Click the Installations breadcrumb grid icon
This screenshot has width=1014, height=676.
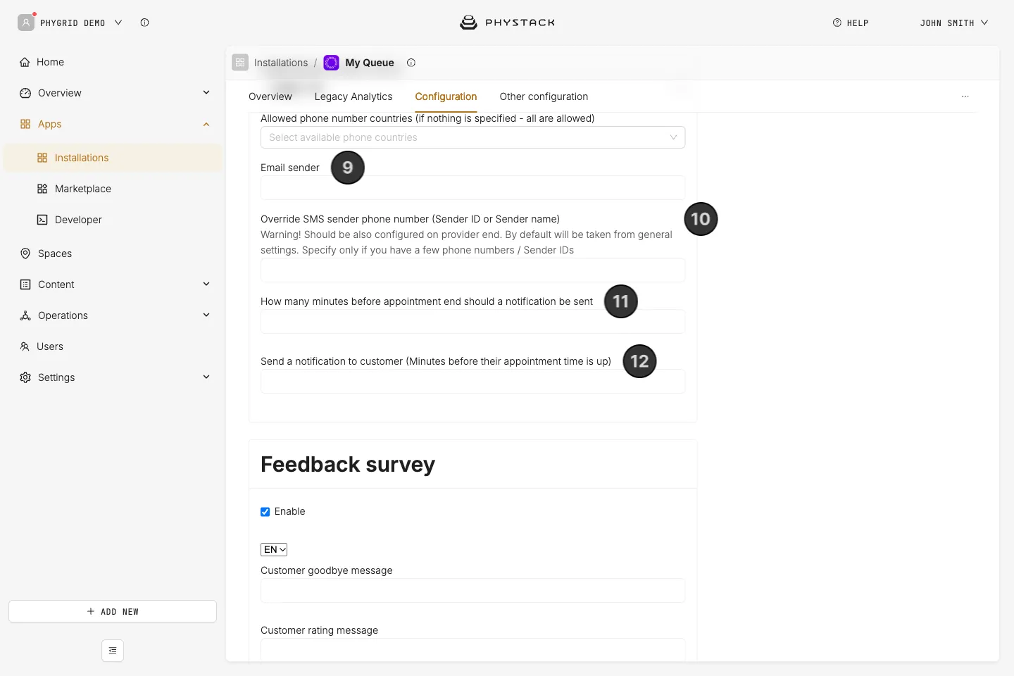240,63
